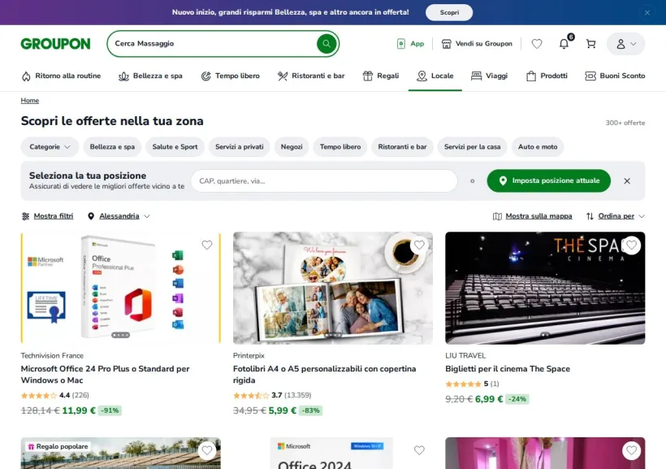This screenshot has height=469, width=666.
Task: Click the CAP, quartiere, via input field
Action: pos(324,181)
